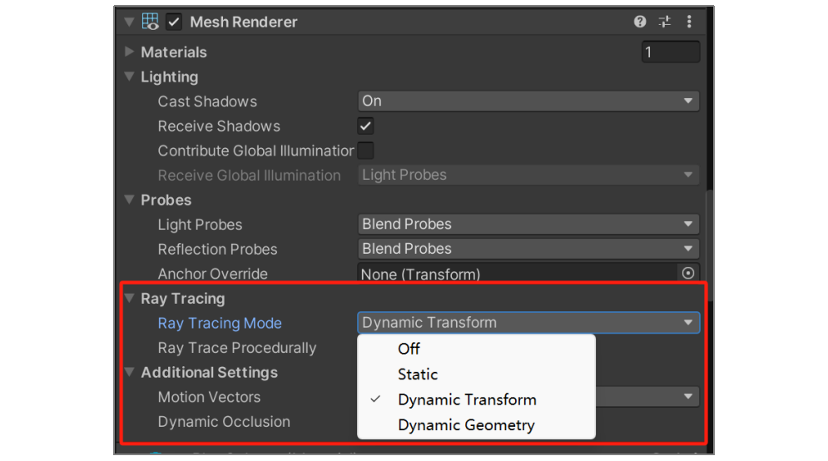Collapse the Ray Tracing section

(x=129, y=299)
